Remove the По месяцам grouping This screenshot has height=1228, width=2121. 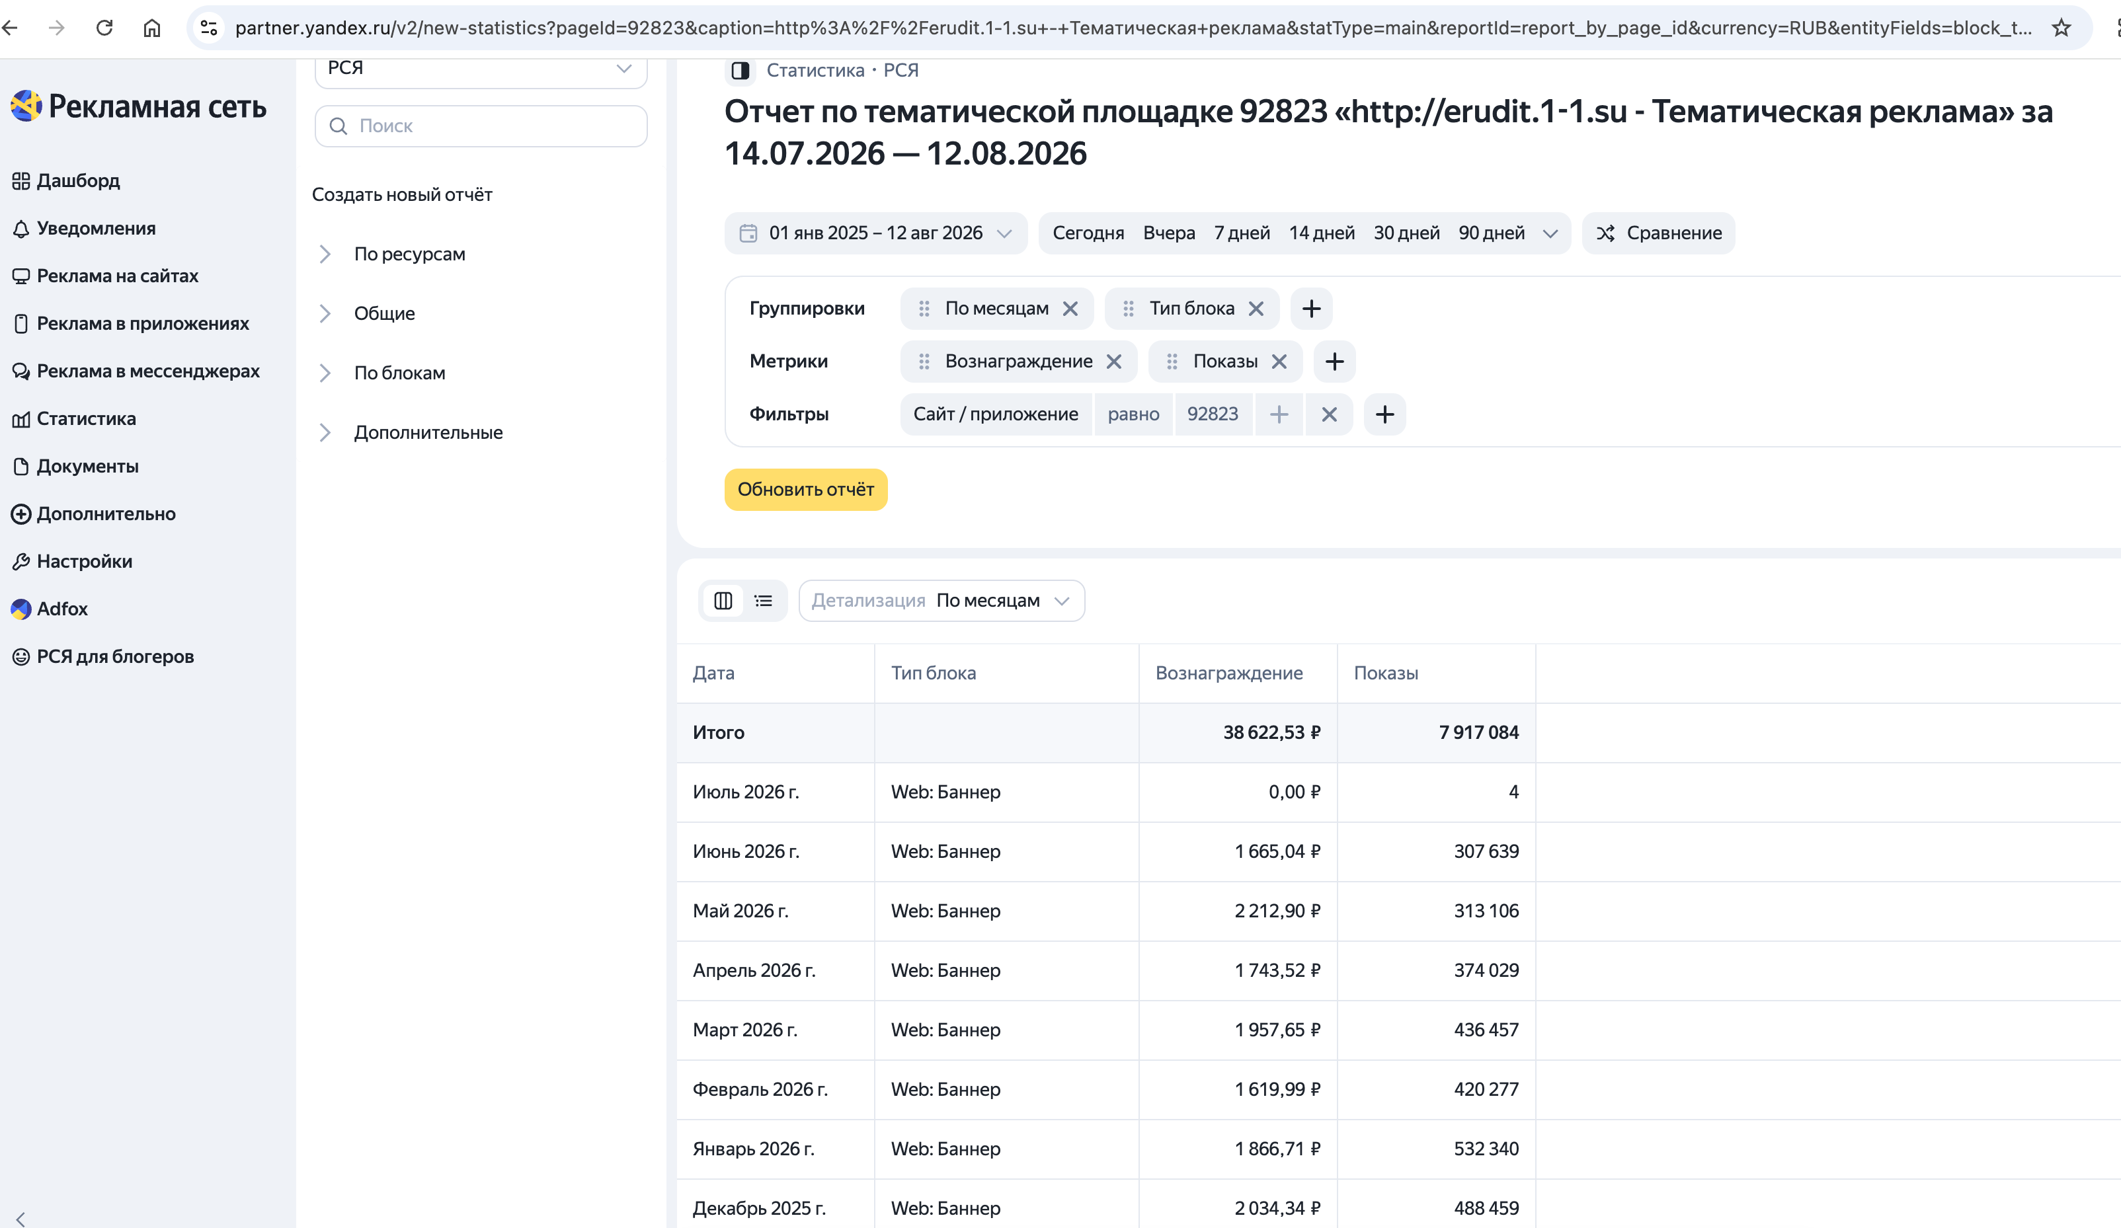(1070, 309)
